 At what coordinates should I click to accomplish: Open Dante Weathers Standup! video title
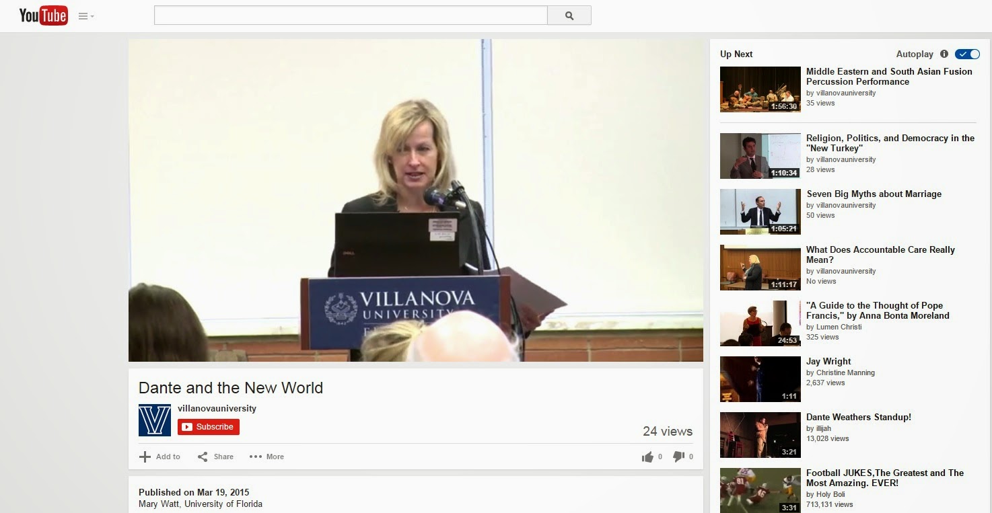click(x=859, y=417)
